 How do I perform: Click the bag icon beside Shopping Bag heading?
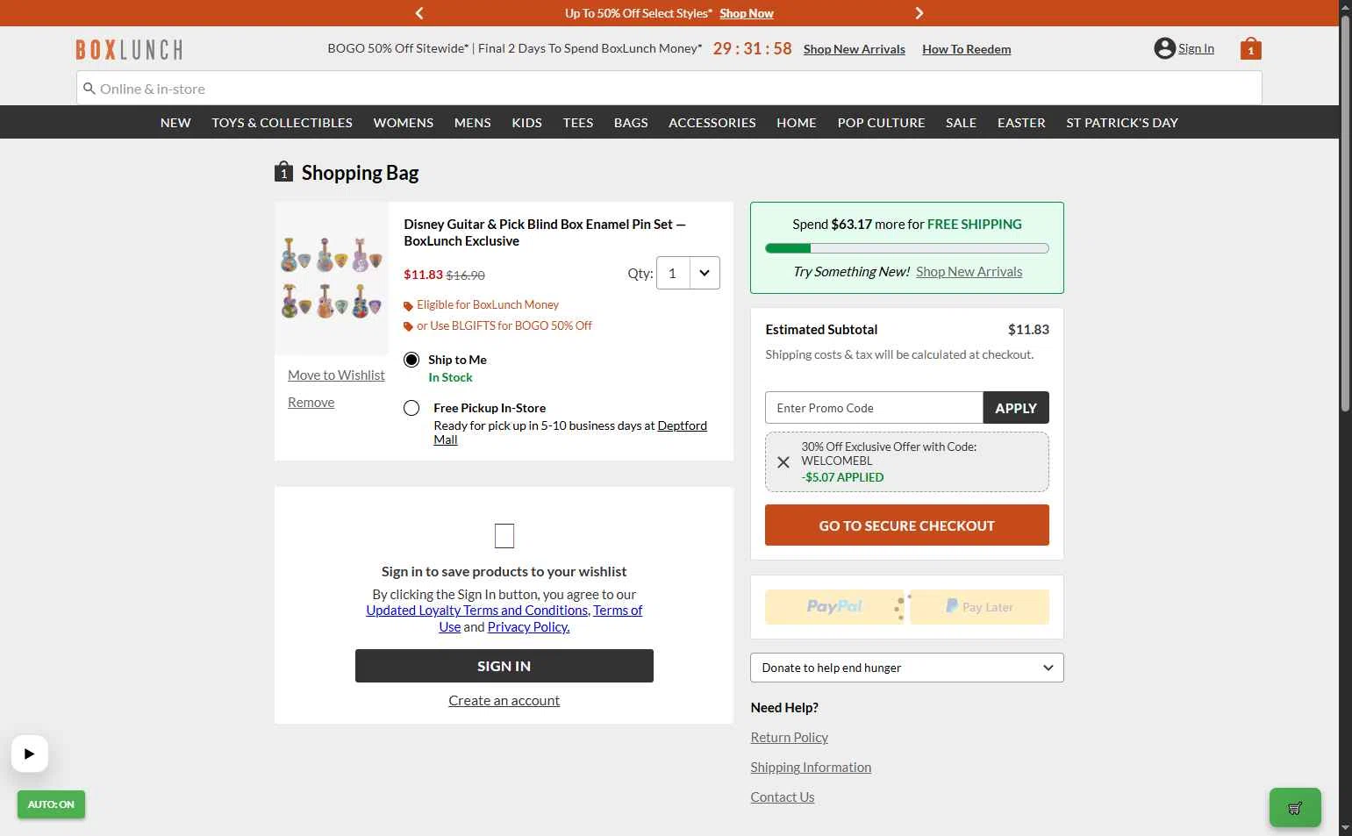click(x=283, y=171)
